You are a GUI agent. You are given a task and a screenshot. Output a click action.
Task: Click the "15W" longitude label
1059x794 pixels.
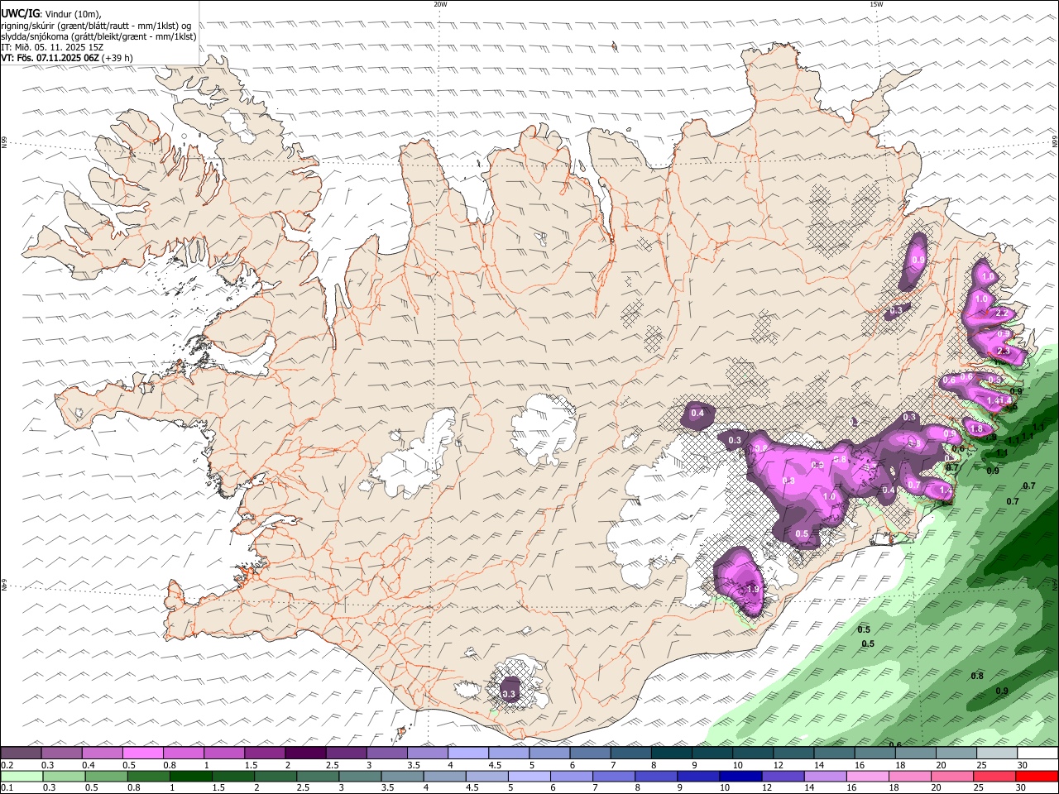(876, 4)
